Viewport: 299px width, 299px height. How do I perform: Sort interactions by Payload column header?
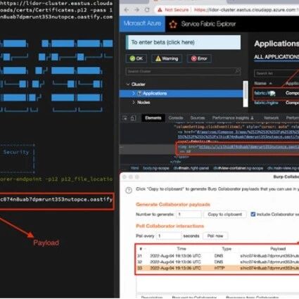(278, 249)
